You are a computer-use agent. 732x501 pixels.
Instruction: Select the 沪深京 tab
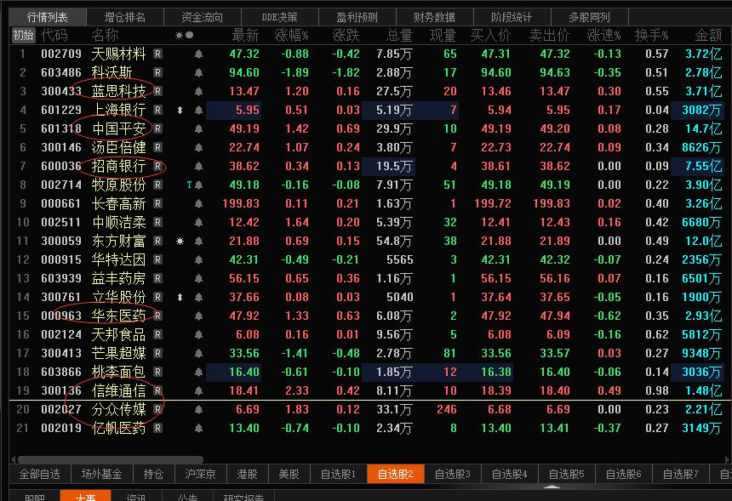pos(200,475)
